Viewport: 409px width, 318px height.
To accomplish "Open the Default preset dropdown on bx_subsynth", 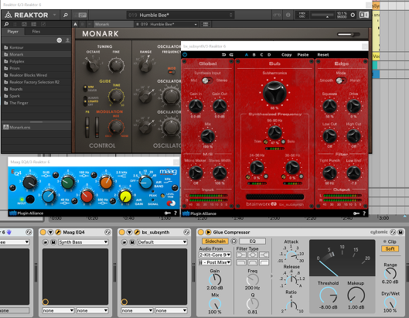I will [162, 242].
